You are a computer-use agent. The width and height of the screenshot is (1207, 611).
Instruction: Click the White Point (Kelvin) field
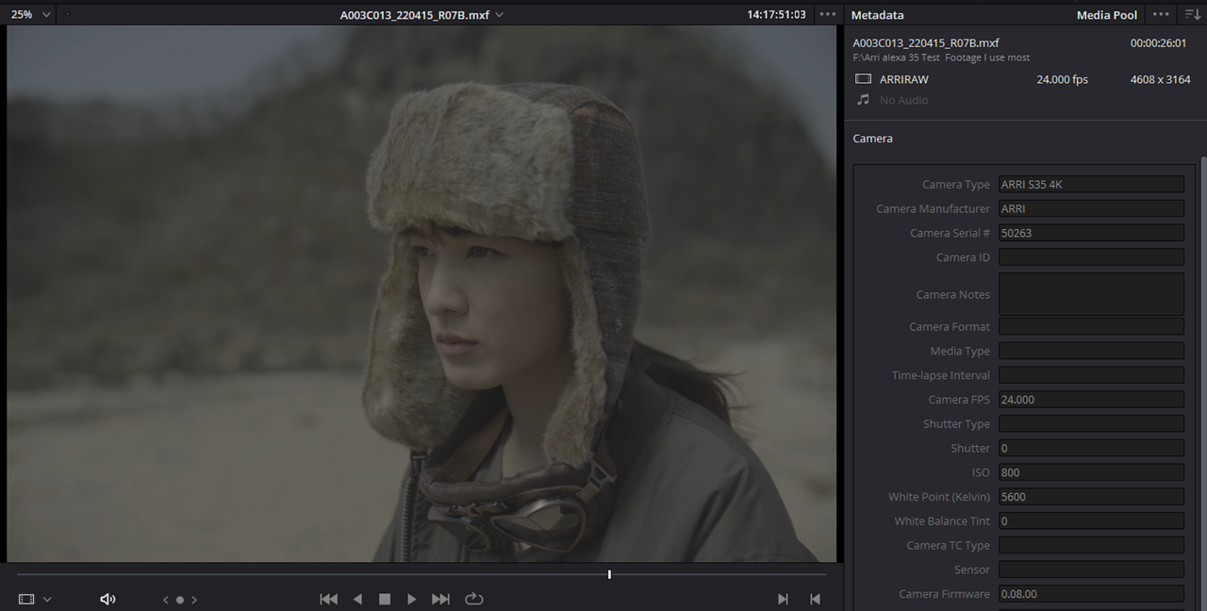click(1091, 497)
